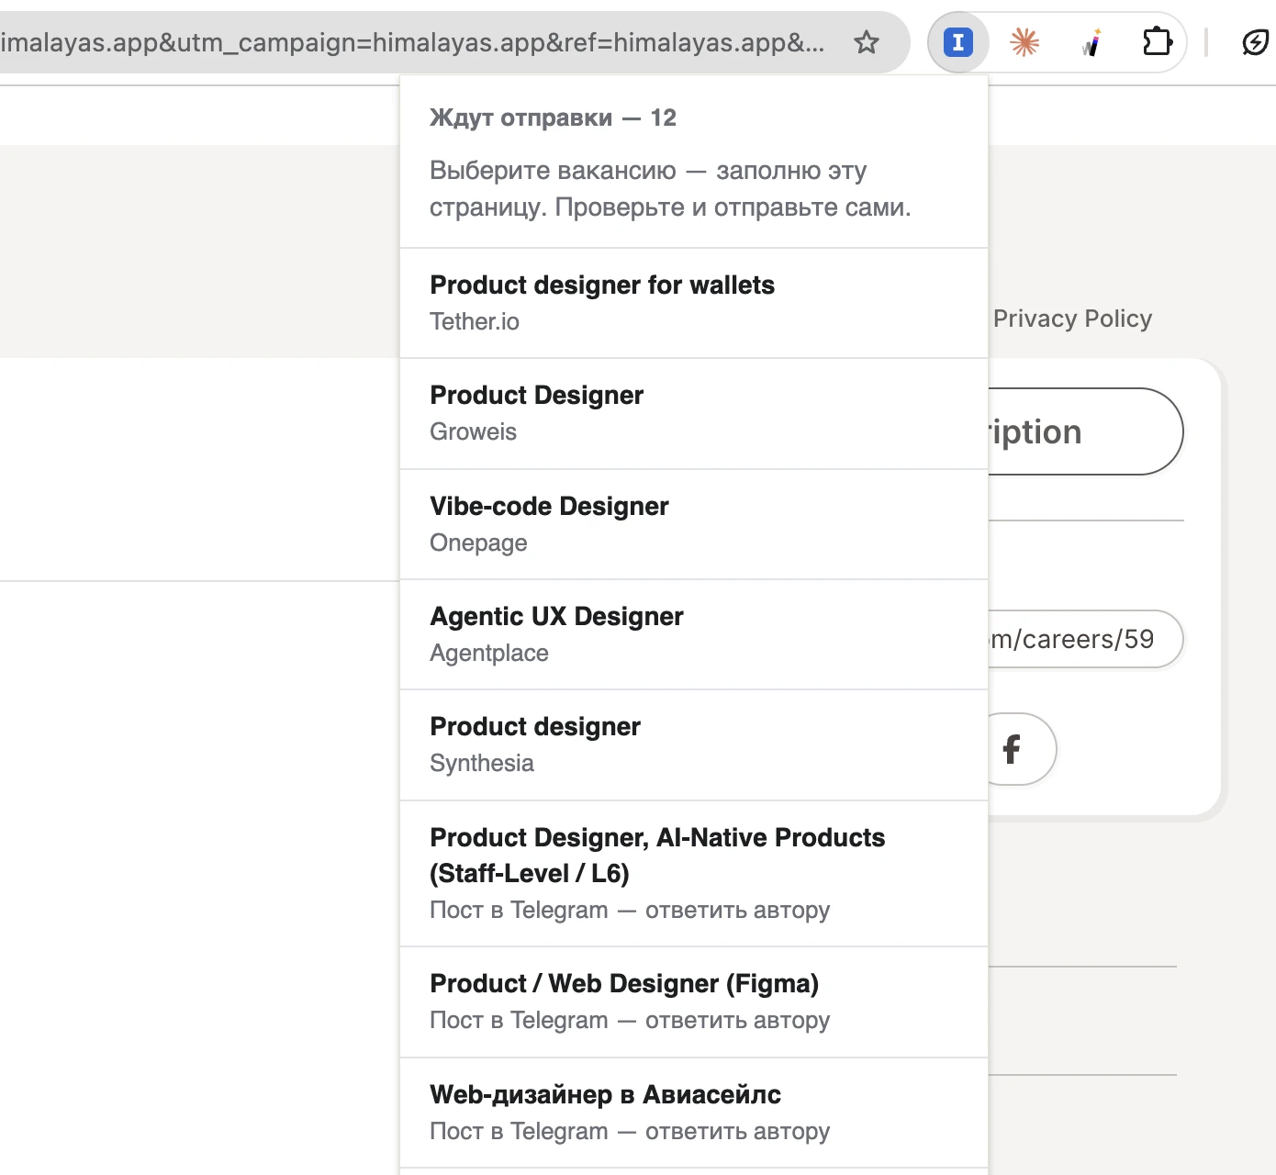Select Agentic UX Designer at Agentplace
This screenshot has height=1175, width=1276.
[x=694, y=634]
